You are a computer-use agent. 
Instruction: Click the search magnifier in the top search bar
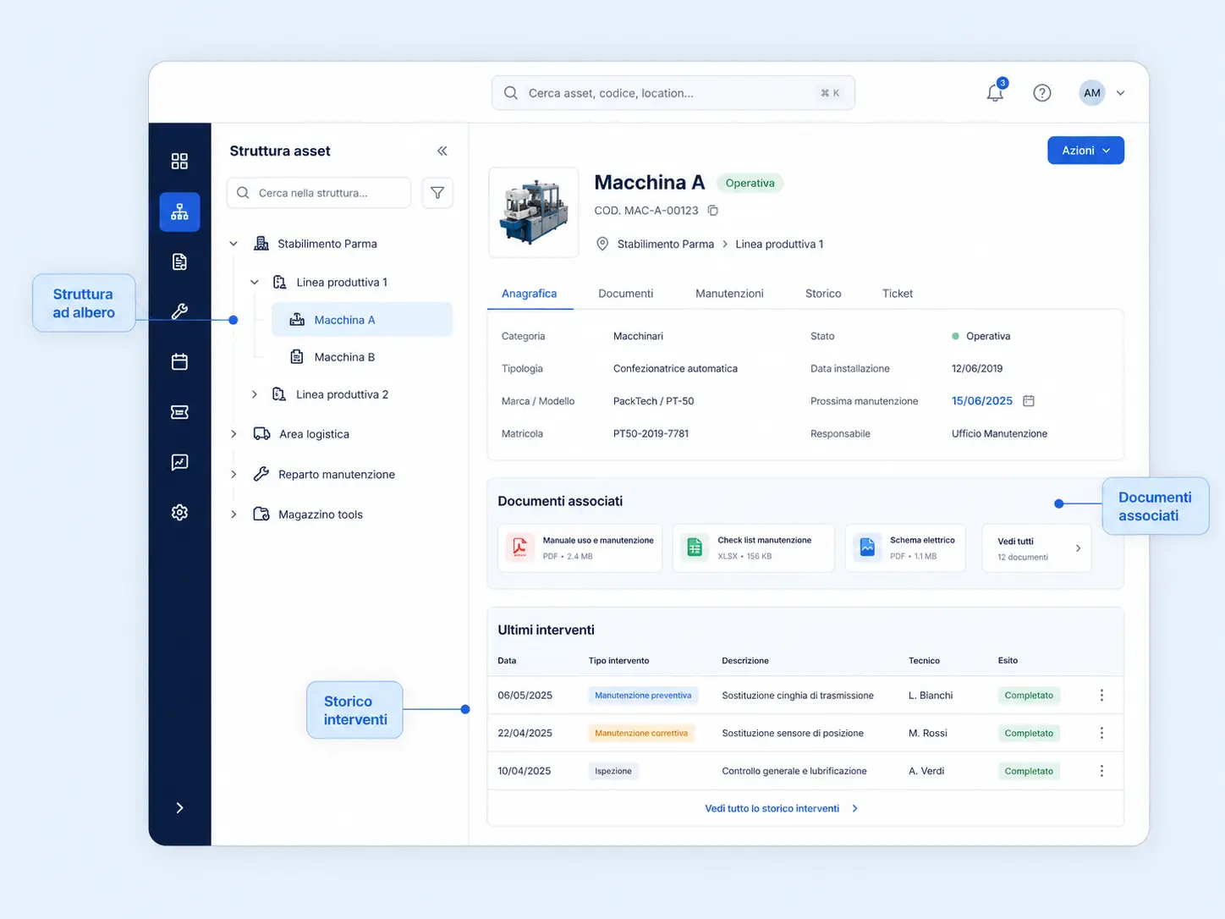click(x=511, y=93)
